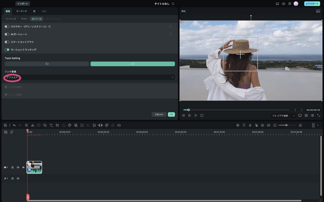The width and height of the screenshot is (324, 202).
Task: Hide video track 1 with eye icon
Action: click(23, 167)
